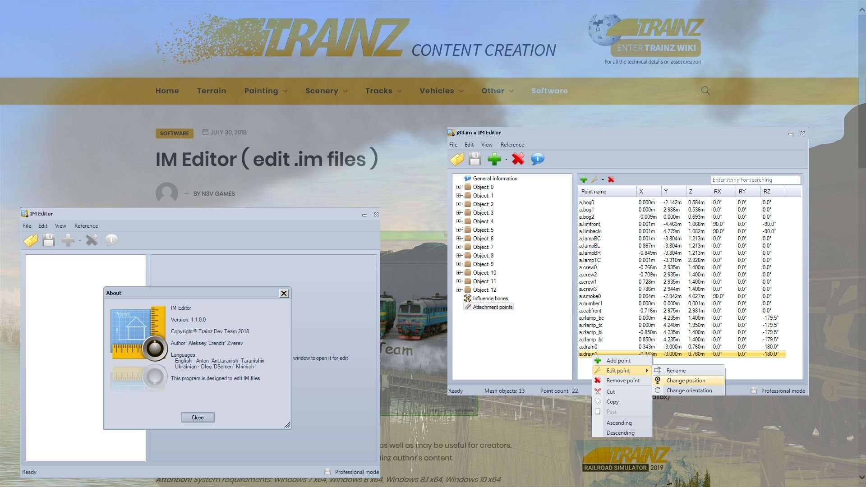
Task: Close the About dialog with its X
Action: pyautogui.click(x=284, y=293)
